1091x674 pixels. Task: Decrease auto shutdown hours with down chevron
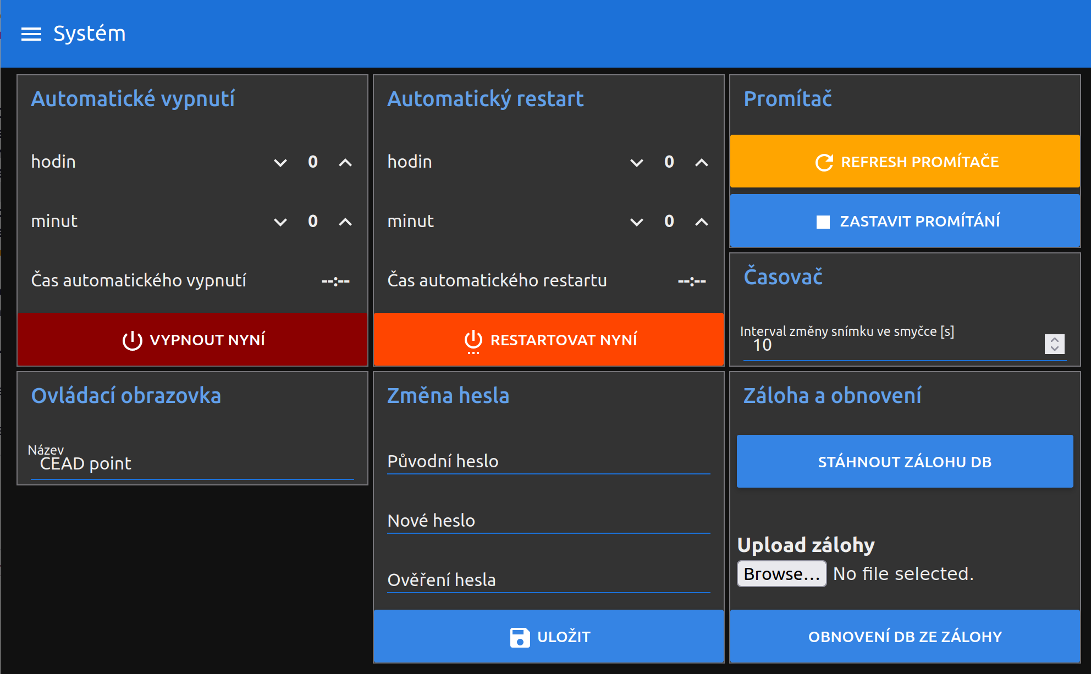(280, 162)
